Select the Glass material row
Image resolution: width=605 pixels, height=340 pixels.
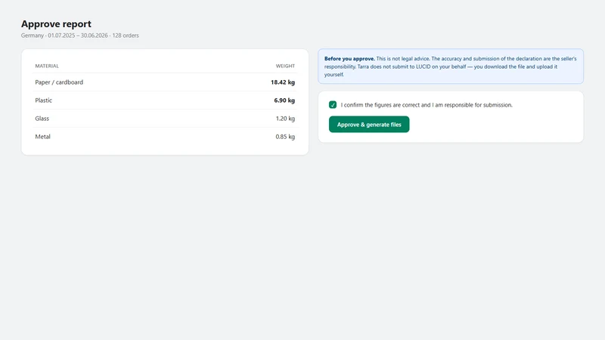coord(165,119)
